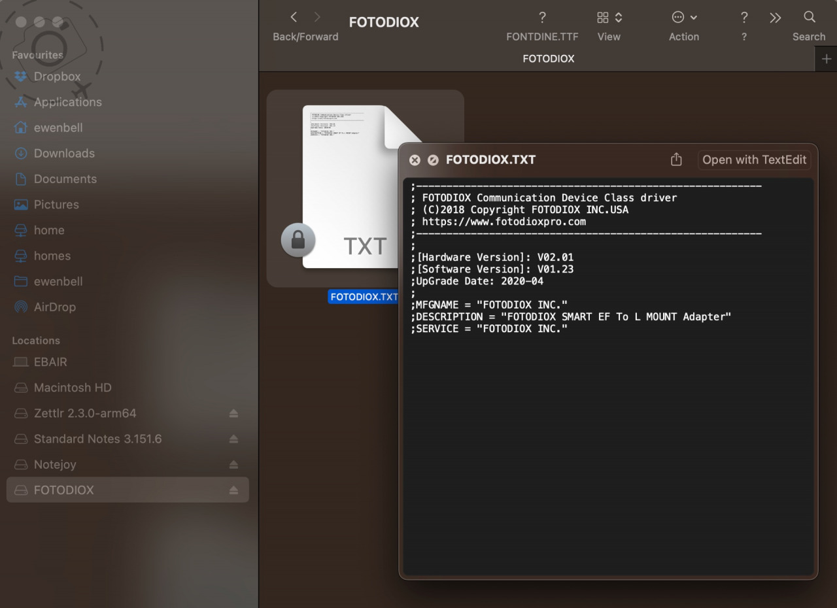
Task: Go back in Finder
Action: (294, 18)
